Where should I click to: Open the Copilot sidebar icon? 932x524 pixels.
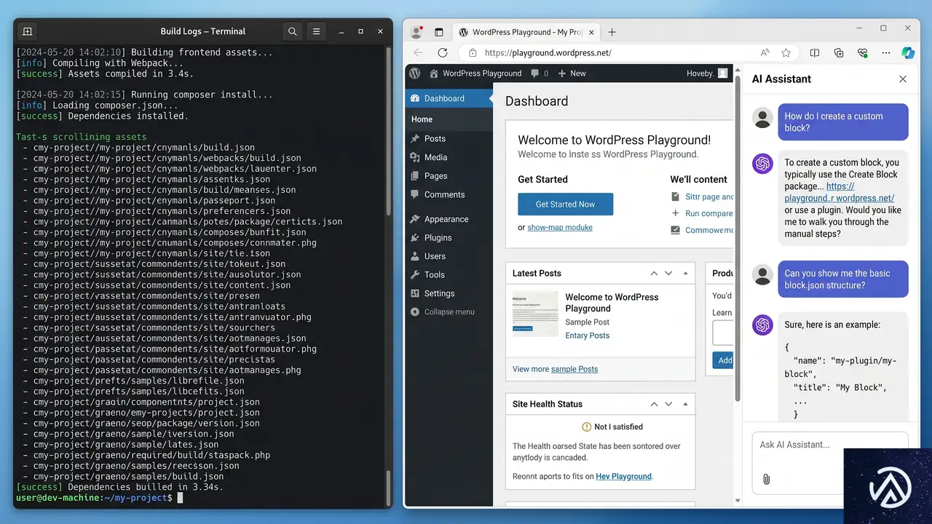907,52
